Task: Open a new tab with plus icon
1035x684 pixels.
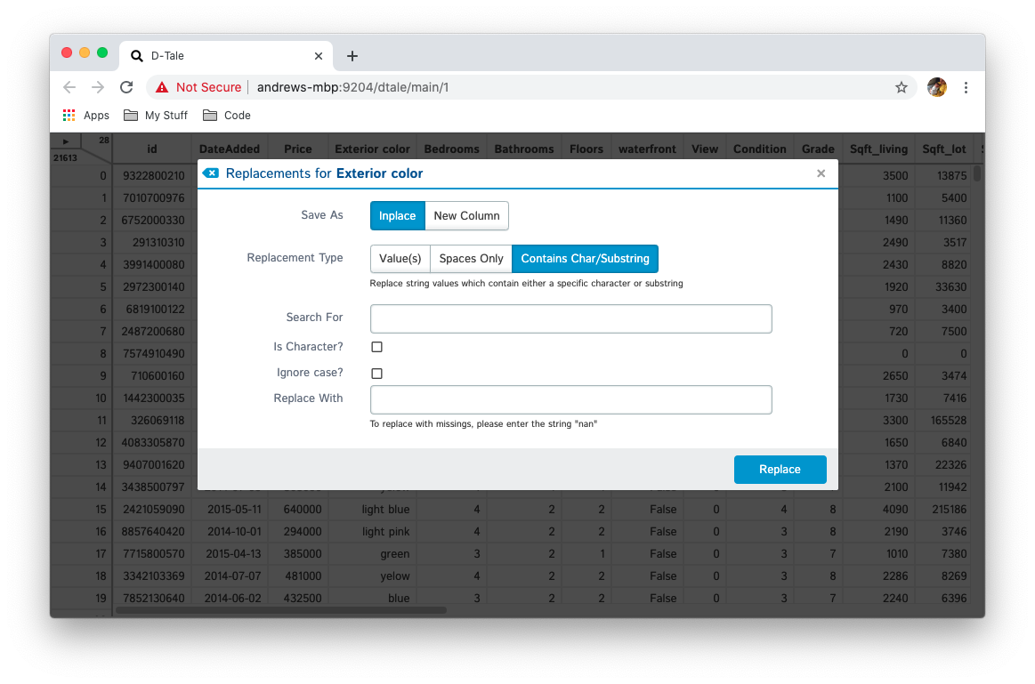Action: 352,56
